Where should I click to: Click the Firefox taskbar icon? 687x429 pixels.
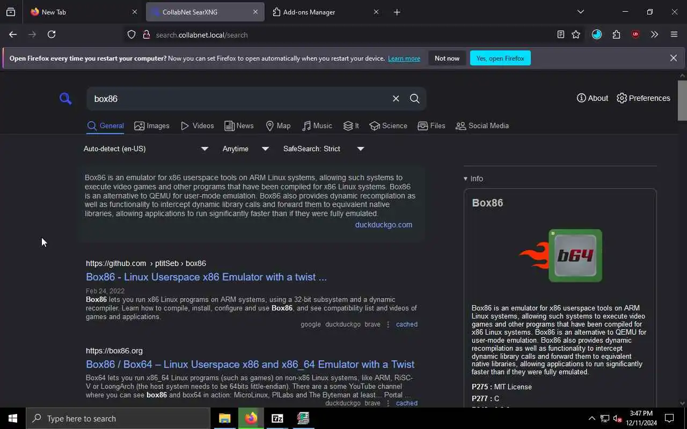tap(251, 418)
